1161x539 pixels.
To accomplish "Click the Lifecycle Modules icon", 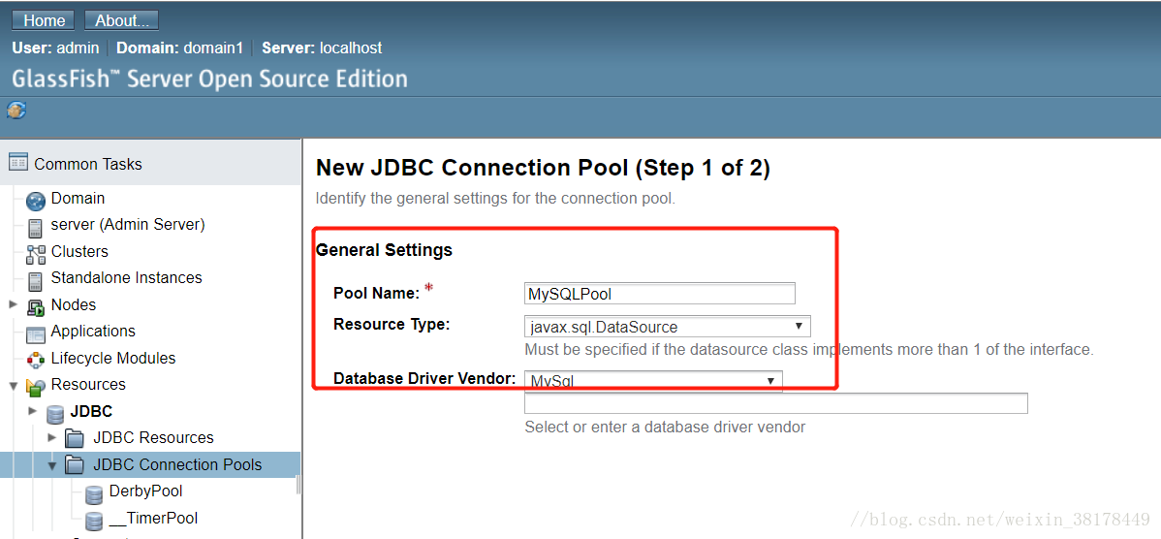I will 35,361.
